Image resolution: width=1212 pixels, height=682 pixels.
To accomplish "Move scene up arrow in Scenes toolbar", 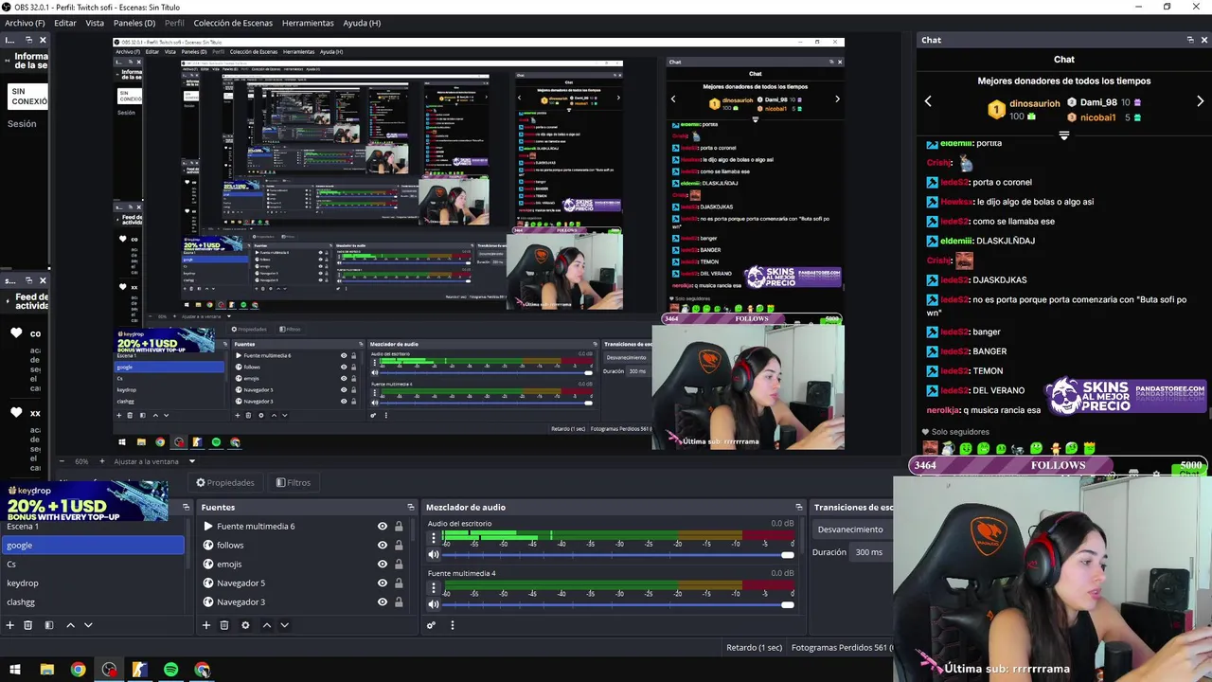I will (70, 625).
